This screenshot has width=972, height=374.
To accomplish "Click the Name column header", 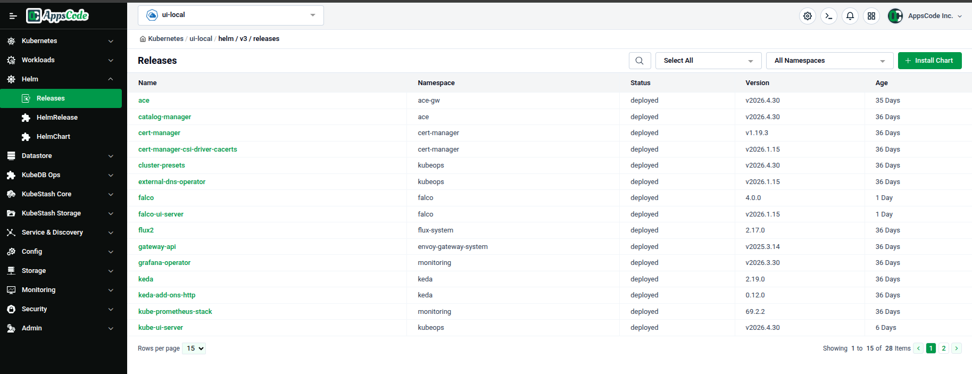I will [x=147, y=83].
